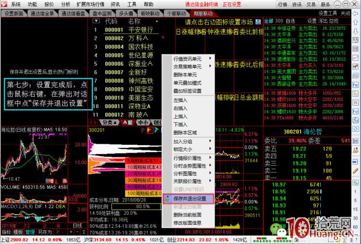Click the green arrow icon in cost distribution panel
This screenshot has width=361, height=244.
pos(156,130)
